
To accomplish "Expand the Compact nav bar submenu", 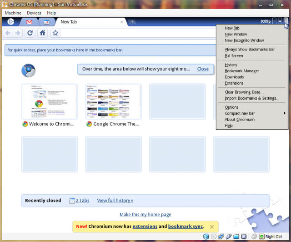I will tap(252, 113).
